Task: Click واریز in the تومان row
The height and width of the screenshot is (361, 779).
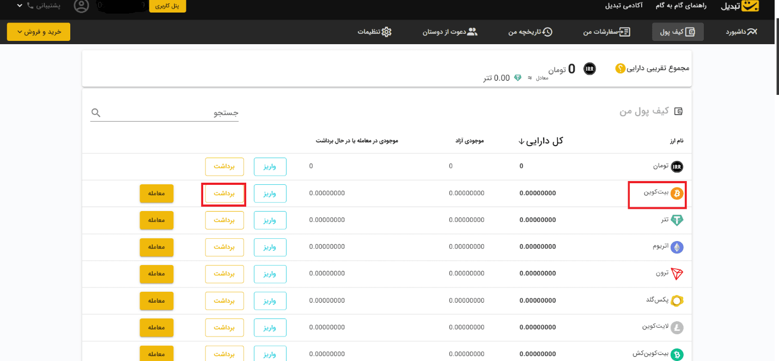Action: pyautogui.click(x=270, y=166)
